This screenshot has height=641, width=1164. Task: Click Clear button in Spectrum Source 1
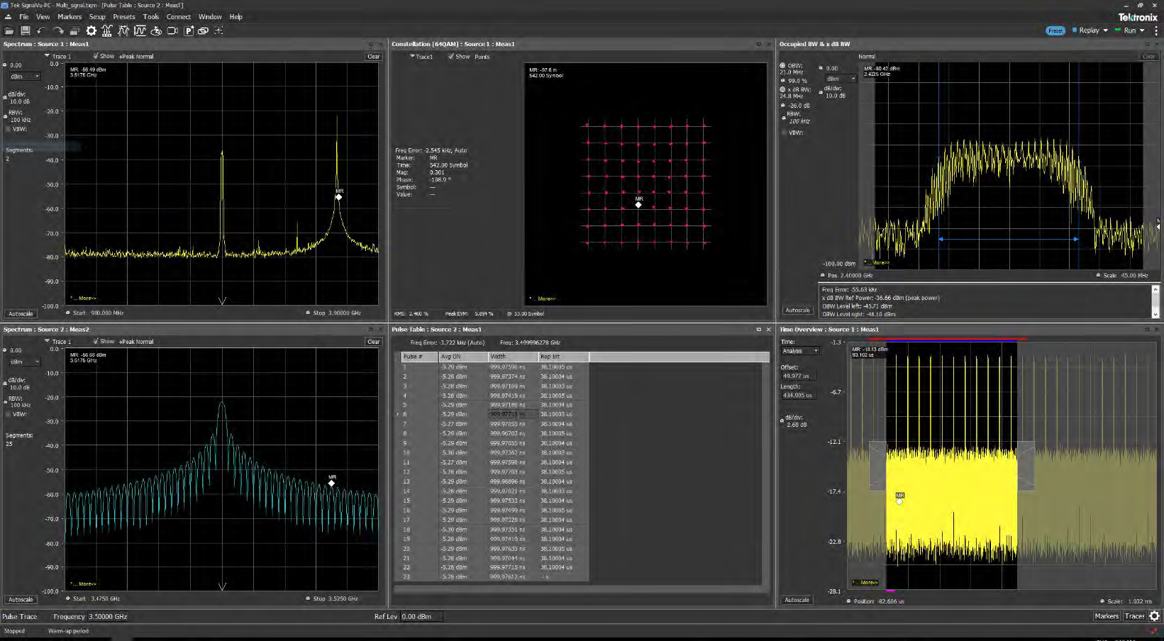(x=374, y=56)
